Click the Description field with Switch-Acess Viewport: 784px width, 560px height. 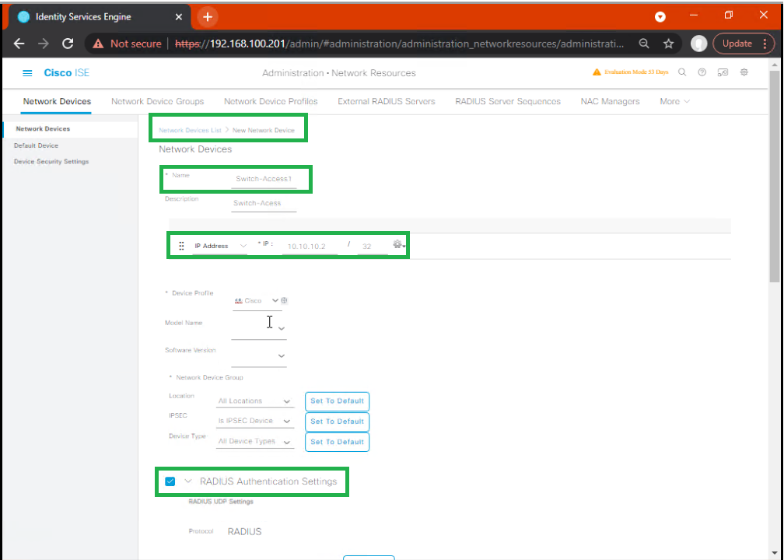tap(264, 204)
